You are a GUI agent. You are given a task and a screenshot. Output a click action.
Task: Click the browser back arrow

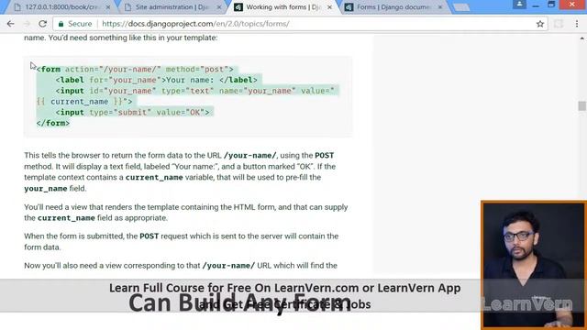point(10,24)
